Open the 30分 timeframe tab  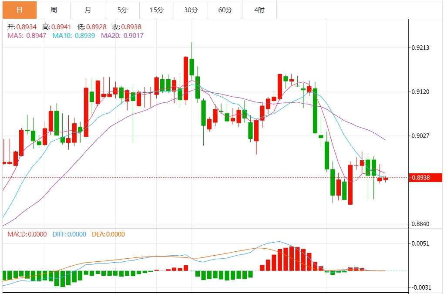(191, 10)
